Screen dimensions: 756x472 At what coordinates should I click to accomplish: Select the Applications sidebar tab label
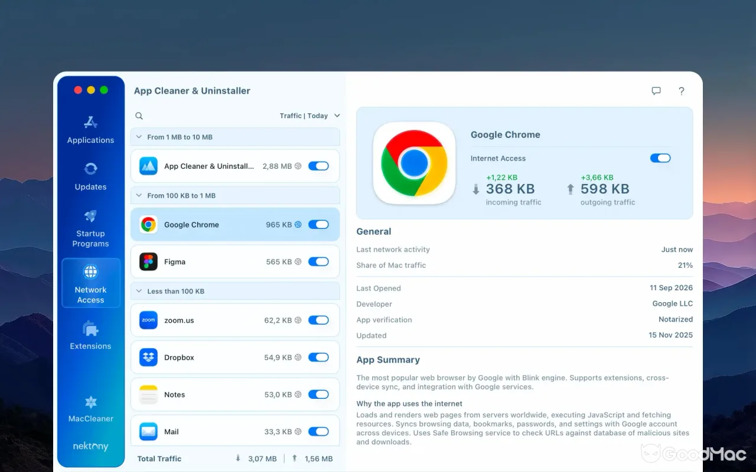coord(90,140)
